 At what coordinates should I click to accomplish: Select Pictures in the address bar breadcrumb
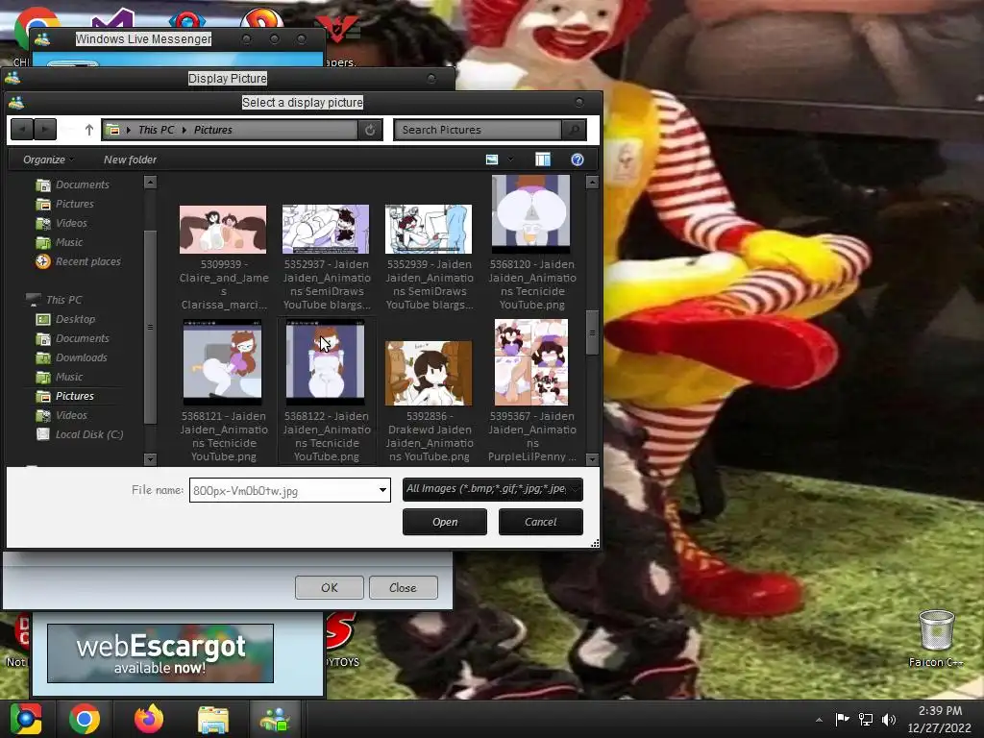(212, 130)
